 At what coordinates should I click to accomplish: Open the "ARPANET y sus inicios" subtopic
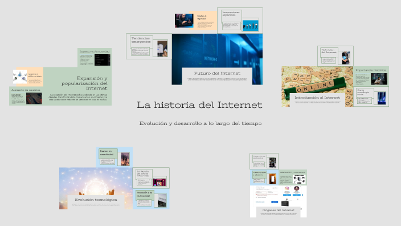(293, 172)
